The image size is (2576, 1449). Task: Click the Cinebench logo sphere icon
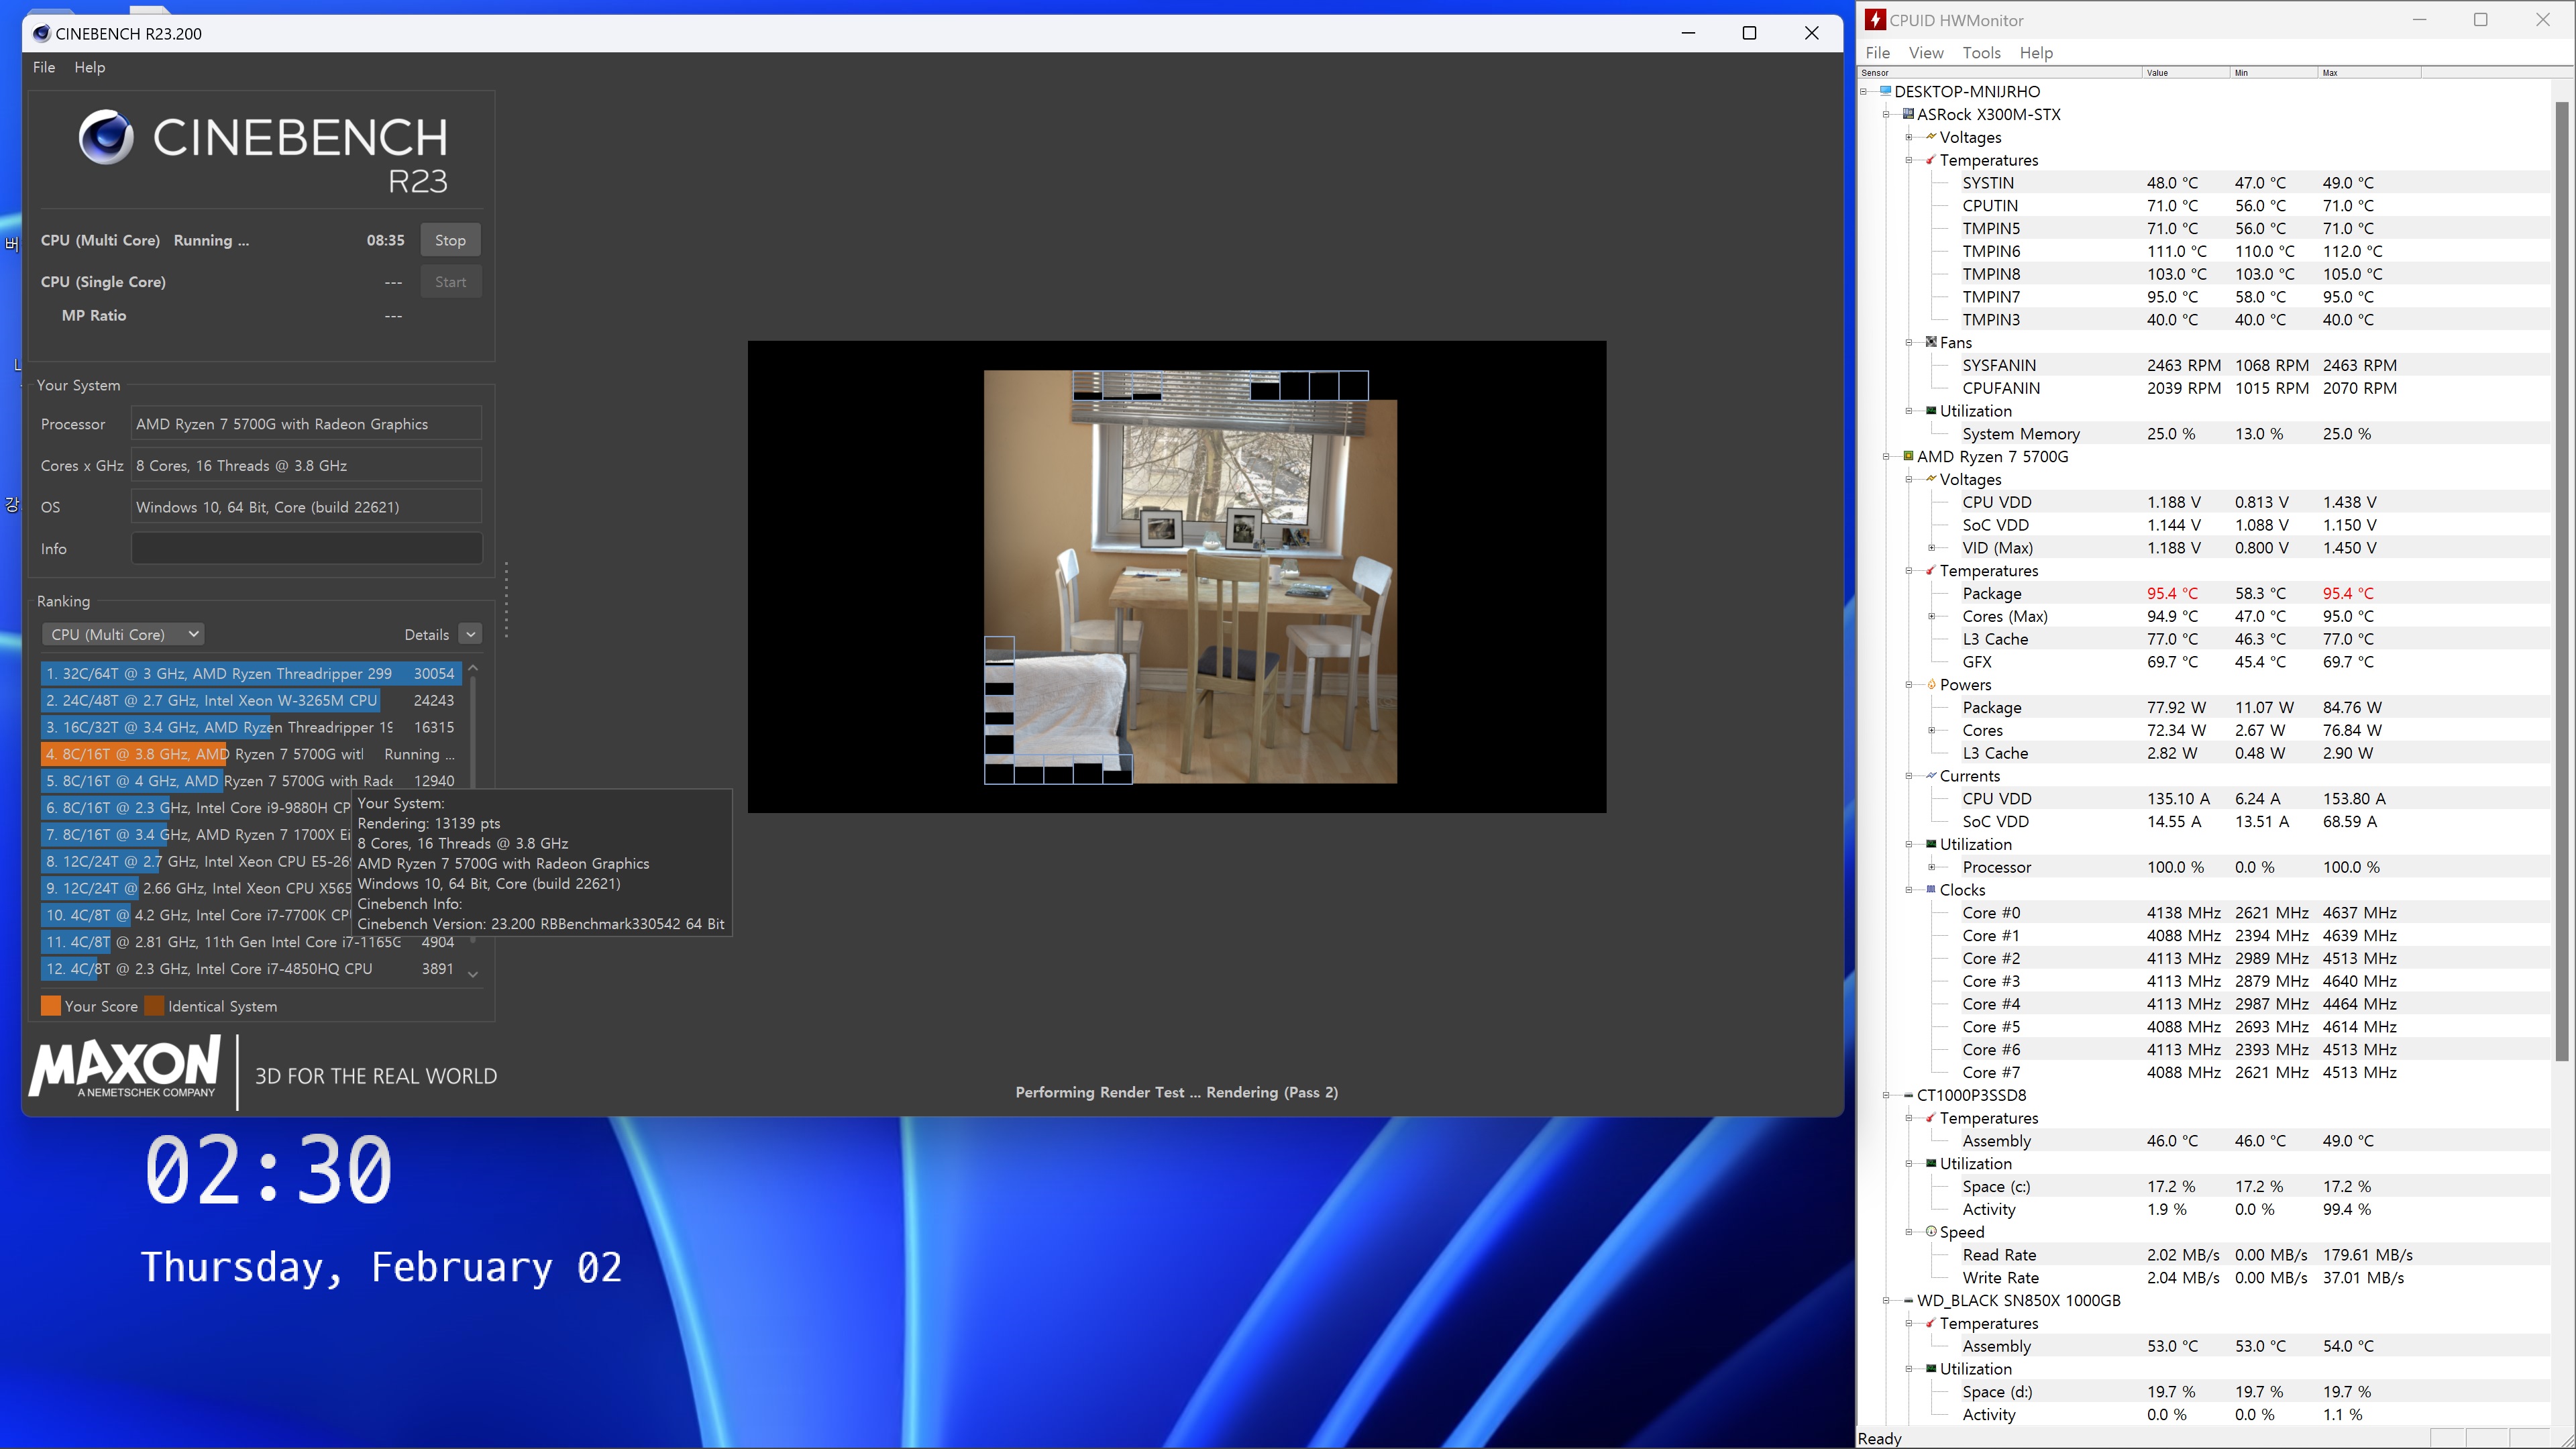pyautogui.click(x=106, y=137)
